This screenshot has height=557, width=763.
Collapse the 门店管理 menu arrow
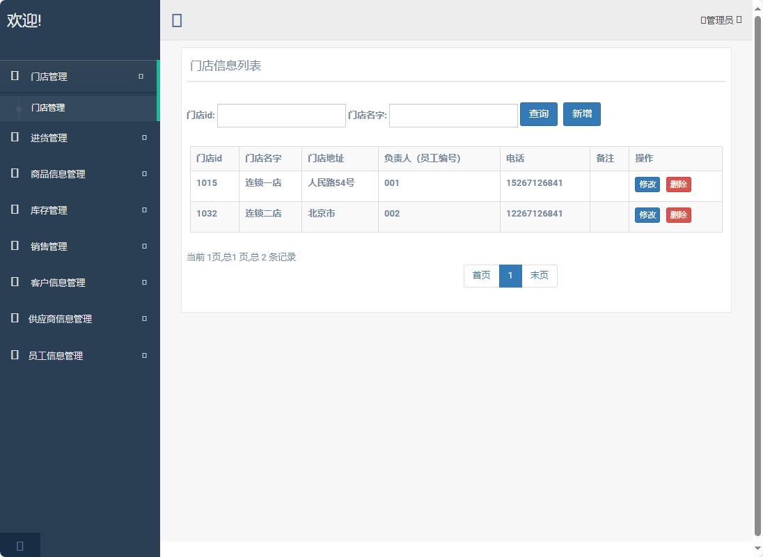click(x=141, y=77)
